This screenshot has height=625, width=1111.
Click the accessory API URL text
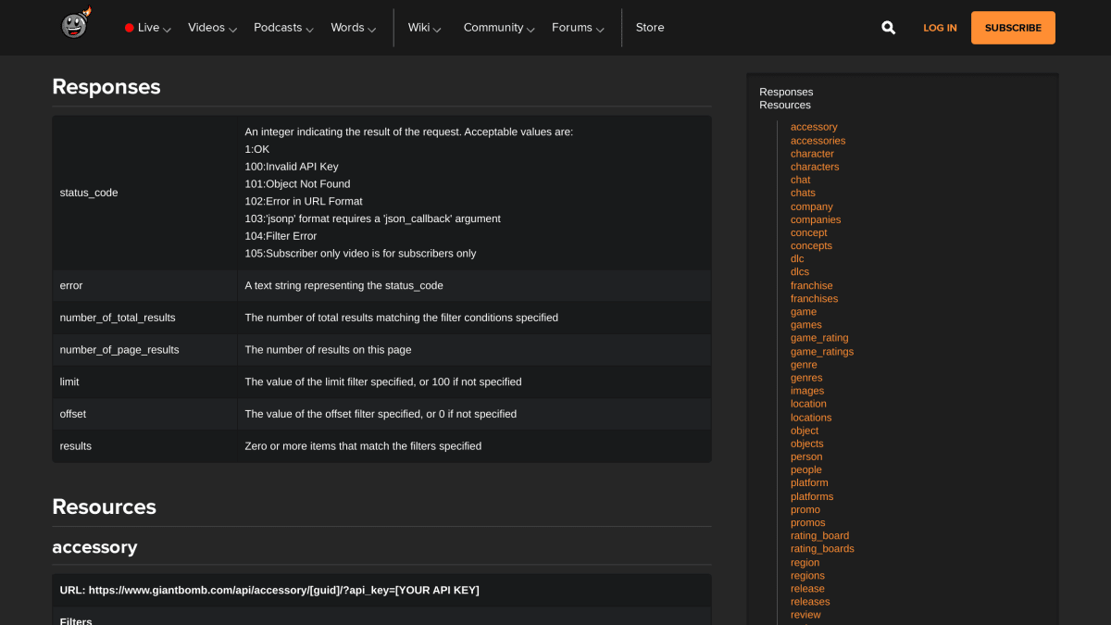(269, 590)
